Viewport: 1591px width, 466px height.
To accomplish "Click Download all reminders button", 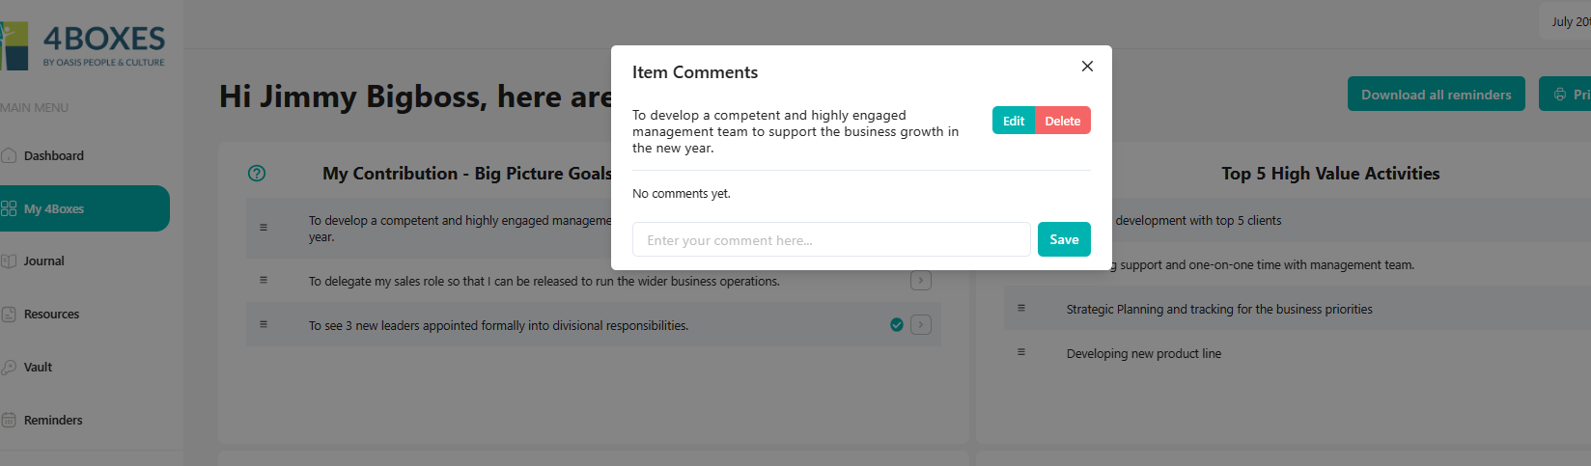I will point(1436,95).
